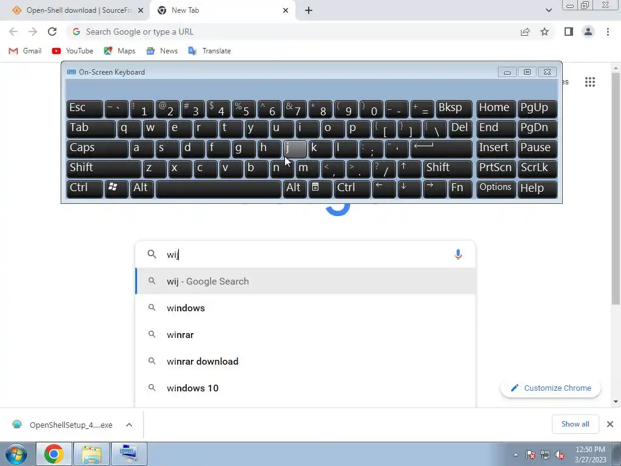
Task: Toggle left Ctrl key on keyboard
Action: pyautogui.click(x=85, y=188)
